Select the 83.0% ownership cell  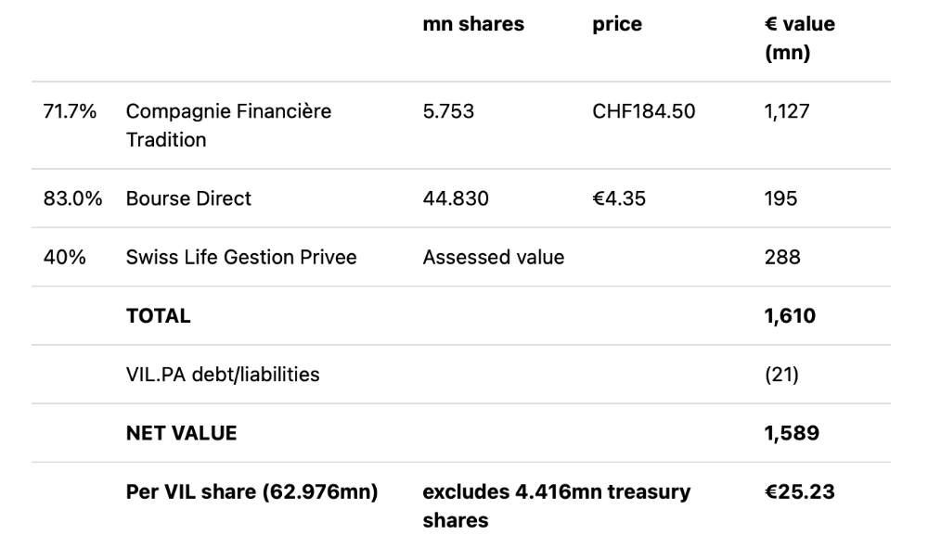tap(72, 198)
